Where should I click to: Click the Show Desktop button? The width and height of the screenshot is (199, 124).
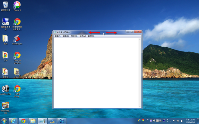tap(198, 121)
